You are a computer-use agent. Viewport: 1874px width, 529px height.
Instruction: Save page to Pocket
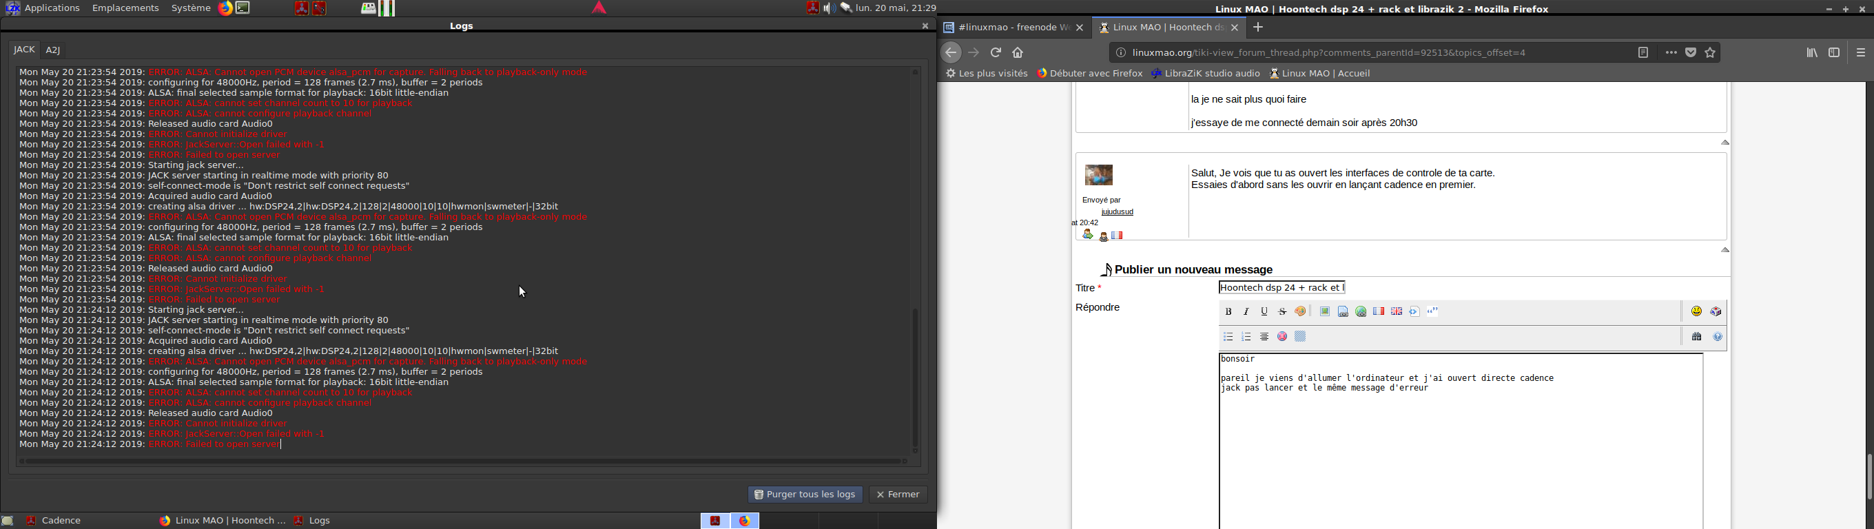[1691, 52]
